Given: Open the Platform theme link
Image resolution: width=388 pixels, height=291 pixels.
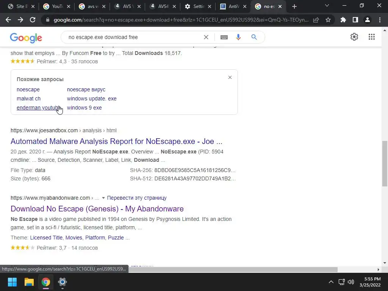Looking at the screenshot, I should (x=95, y=238).
